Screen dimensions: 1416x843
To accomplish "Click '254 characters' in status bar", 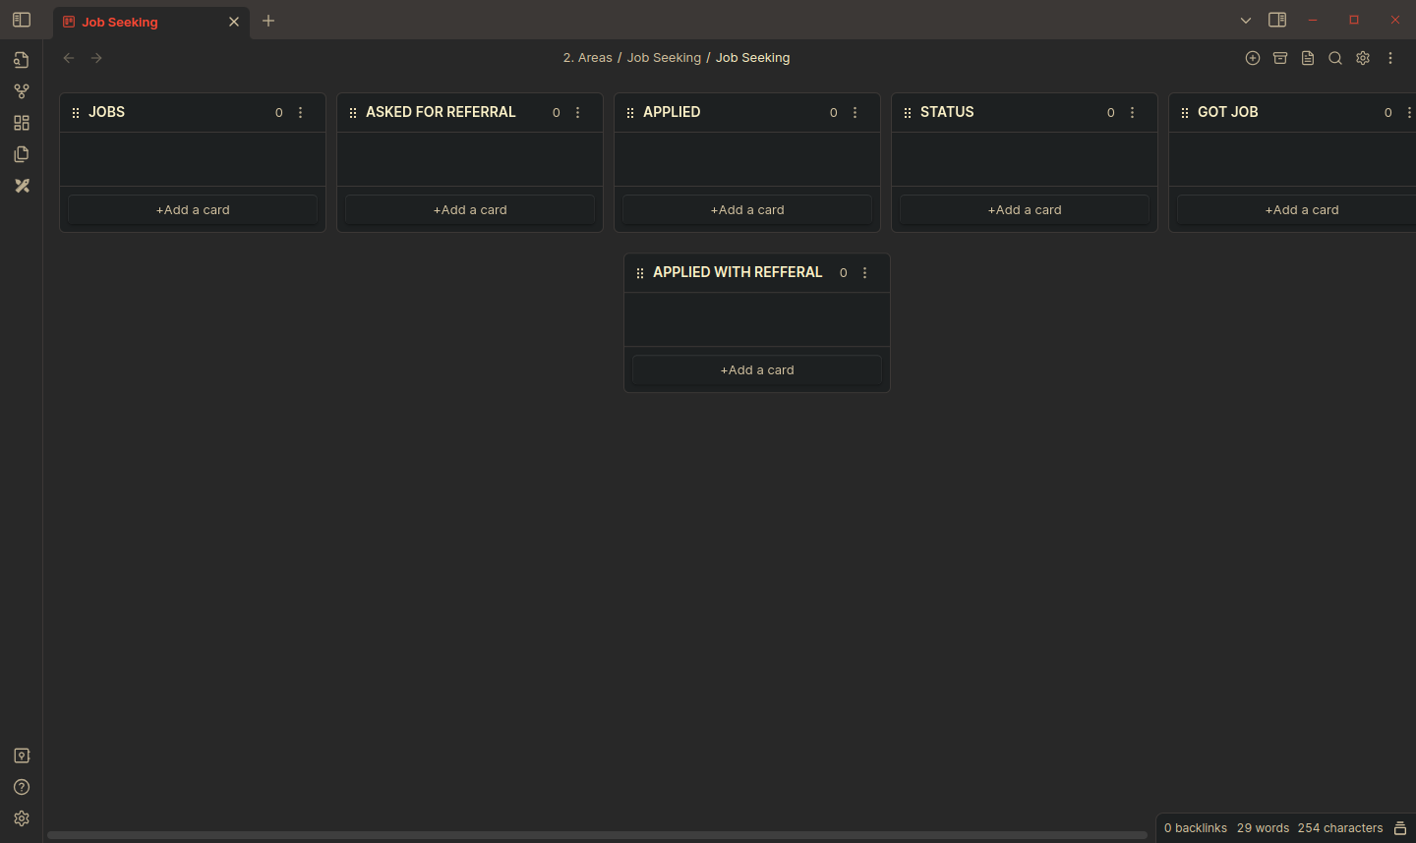I will coord(1340,828).
